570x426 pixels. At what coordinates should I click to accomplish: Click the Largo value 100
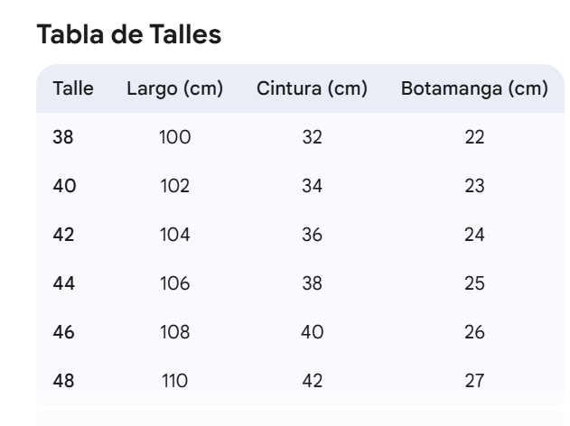pos(175,137)
